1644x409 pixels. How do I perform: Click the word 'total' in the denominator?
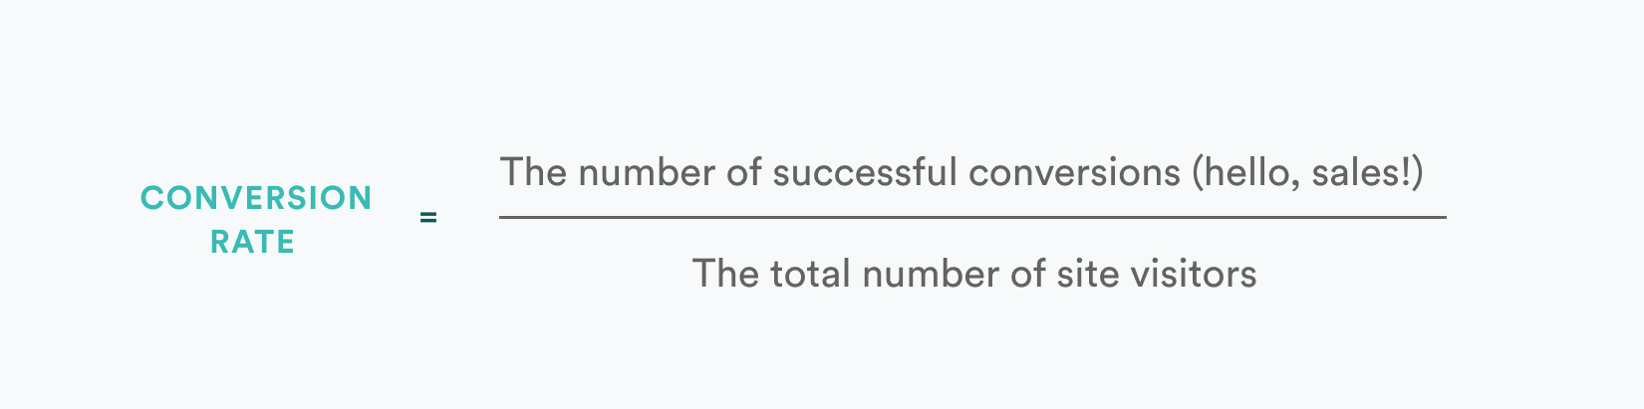coord(811,275)
